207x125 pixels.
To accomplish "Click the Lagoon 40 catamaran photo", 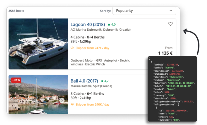I will 38,44.
